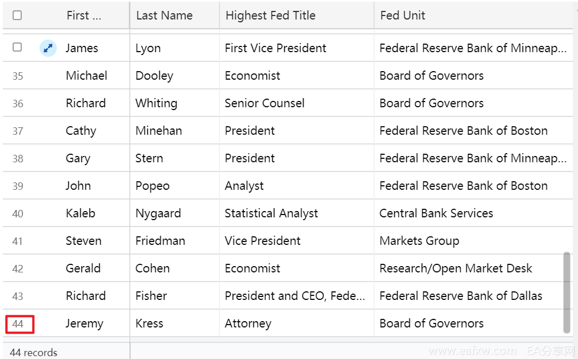The height and width of the screenshot is (359, 578).
Task: Click the 44 records summary label
Action: tap(34, 352)
